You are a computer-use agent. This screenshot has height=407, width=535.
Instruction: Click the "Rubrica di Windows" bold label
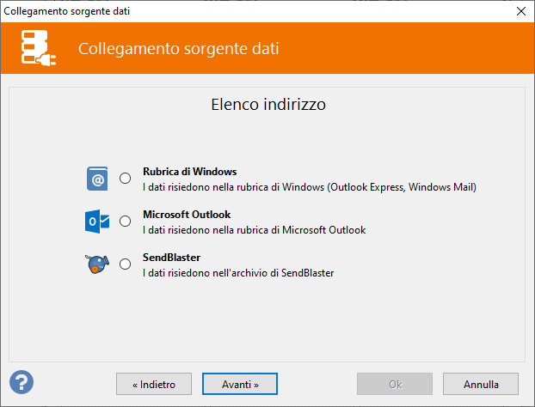pos(190,172)
